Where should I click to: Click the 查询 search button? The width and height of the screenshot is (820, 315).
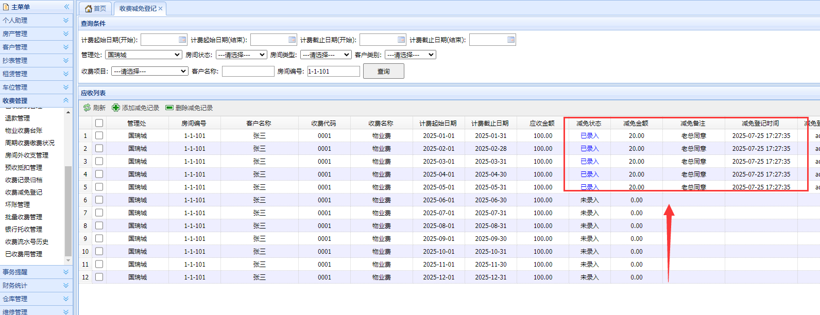[x=384, y=71]
